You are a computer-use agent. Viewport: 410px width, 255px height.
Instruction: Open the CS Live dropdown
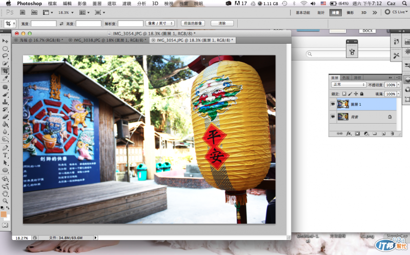(x=396, y=12)
